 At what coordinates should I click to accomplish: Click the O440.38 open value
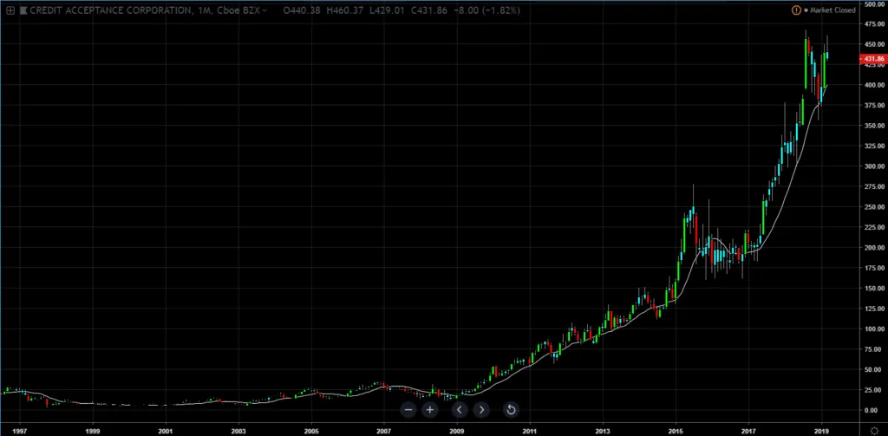pos(303,10)
